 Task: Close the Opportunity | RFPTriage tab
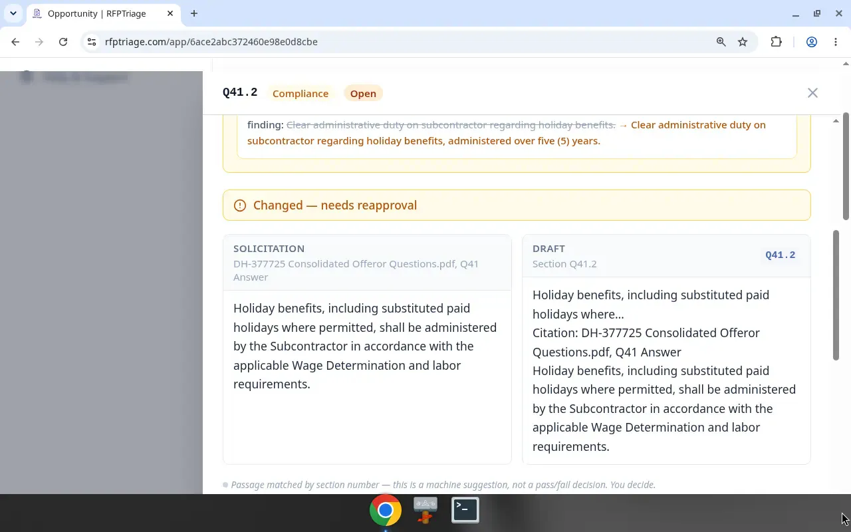[170, 13]
